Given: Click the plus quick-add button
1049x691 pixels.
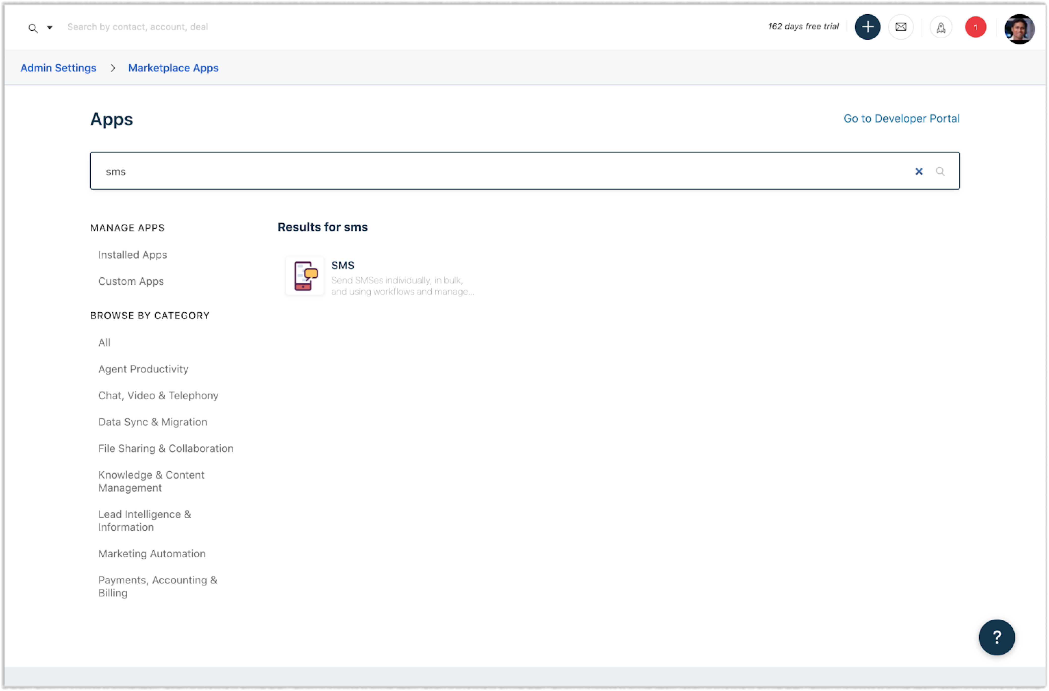Looking at the screenshot, I should click(867, 27).
